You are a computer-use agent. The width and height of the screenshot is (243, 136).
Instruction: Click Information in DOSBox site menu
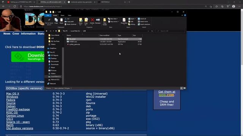28,34
